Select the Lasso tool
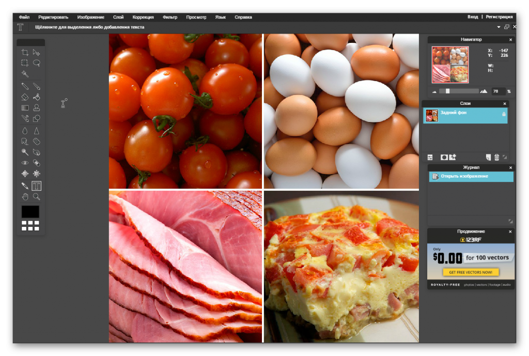The height and width of the screenshot is (356, 529). tap(37, 63)
